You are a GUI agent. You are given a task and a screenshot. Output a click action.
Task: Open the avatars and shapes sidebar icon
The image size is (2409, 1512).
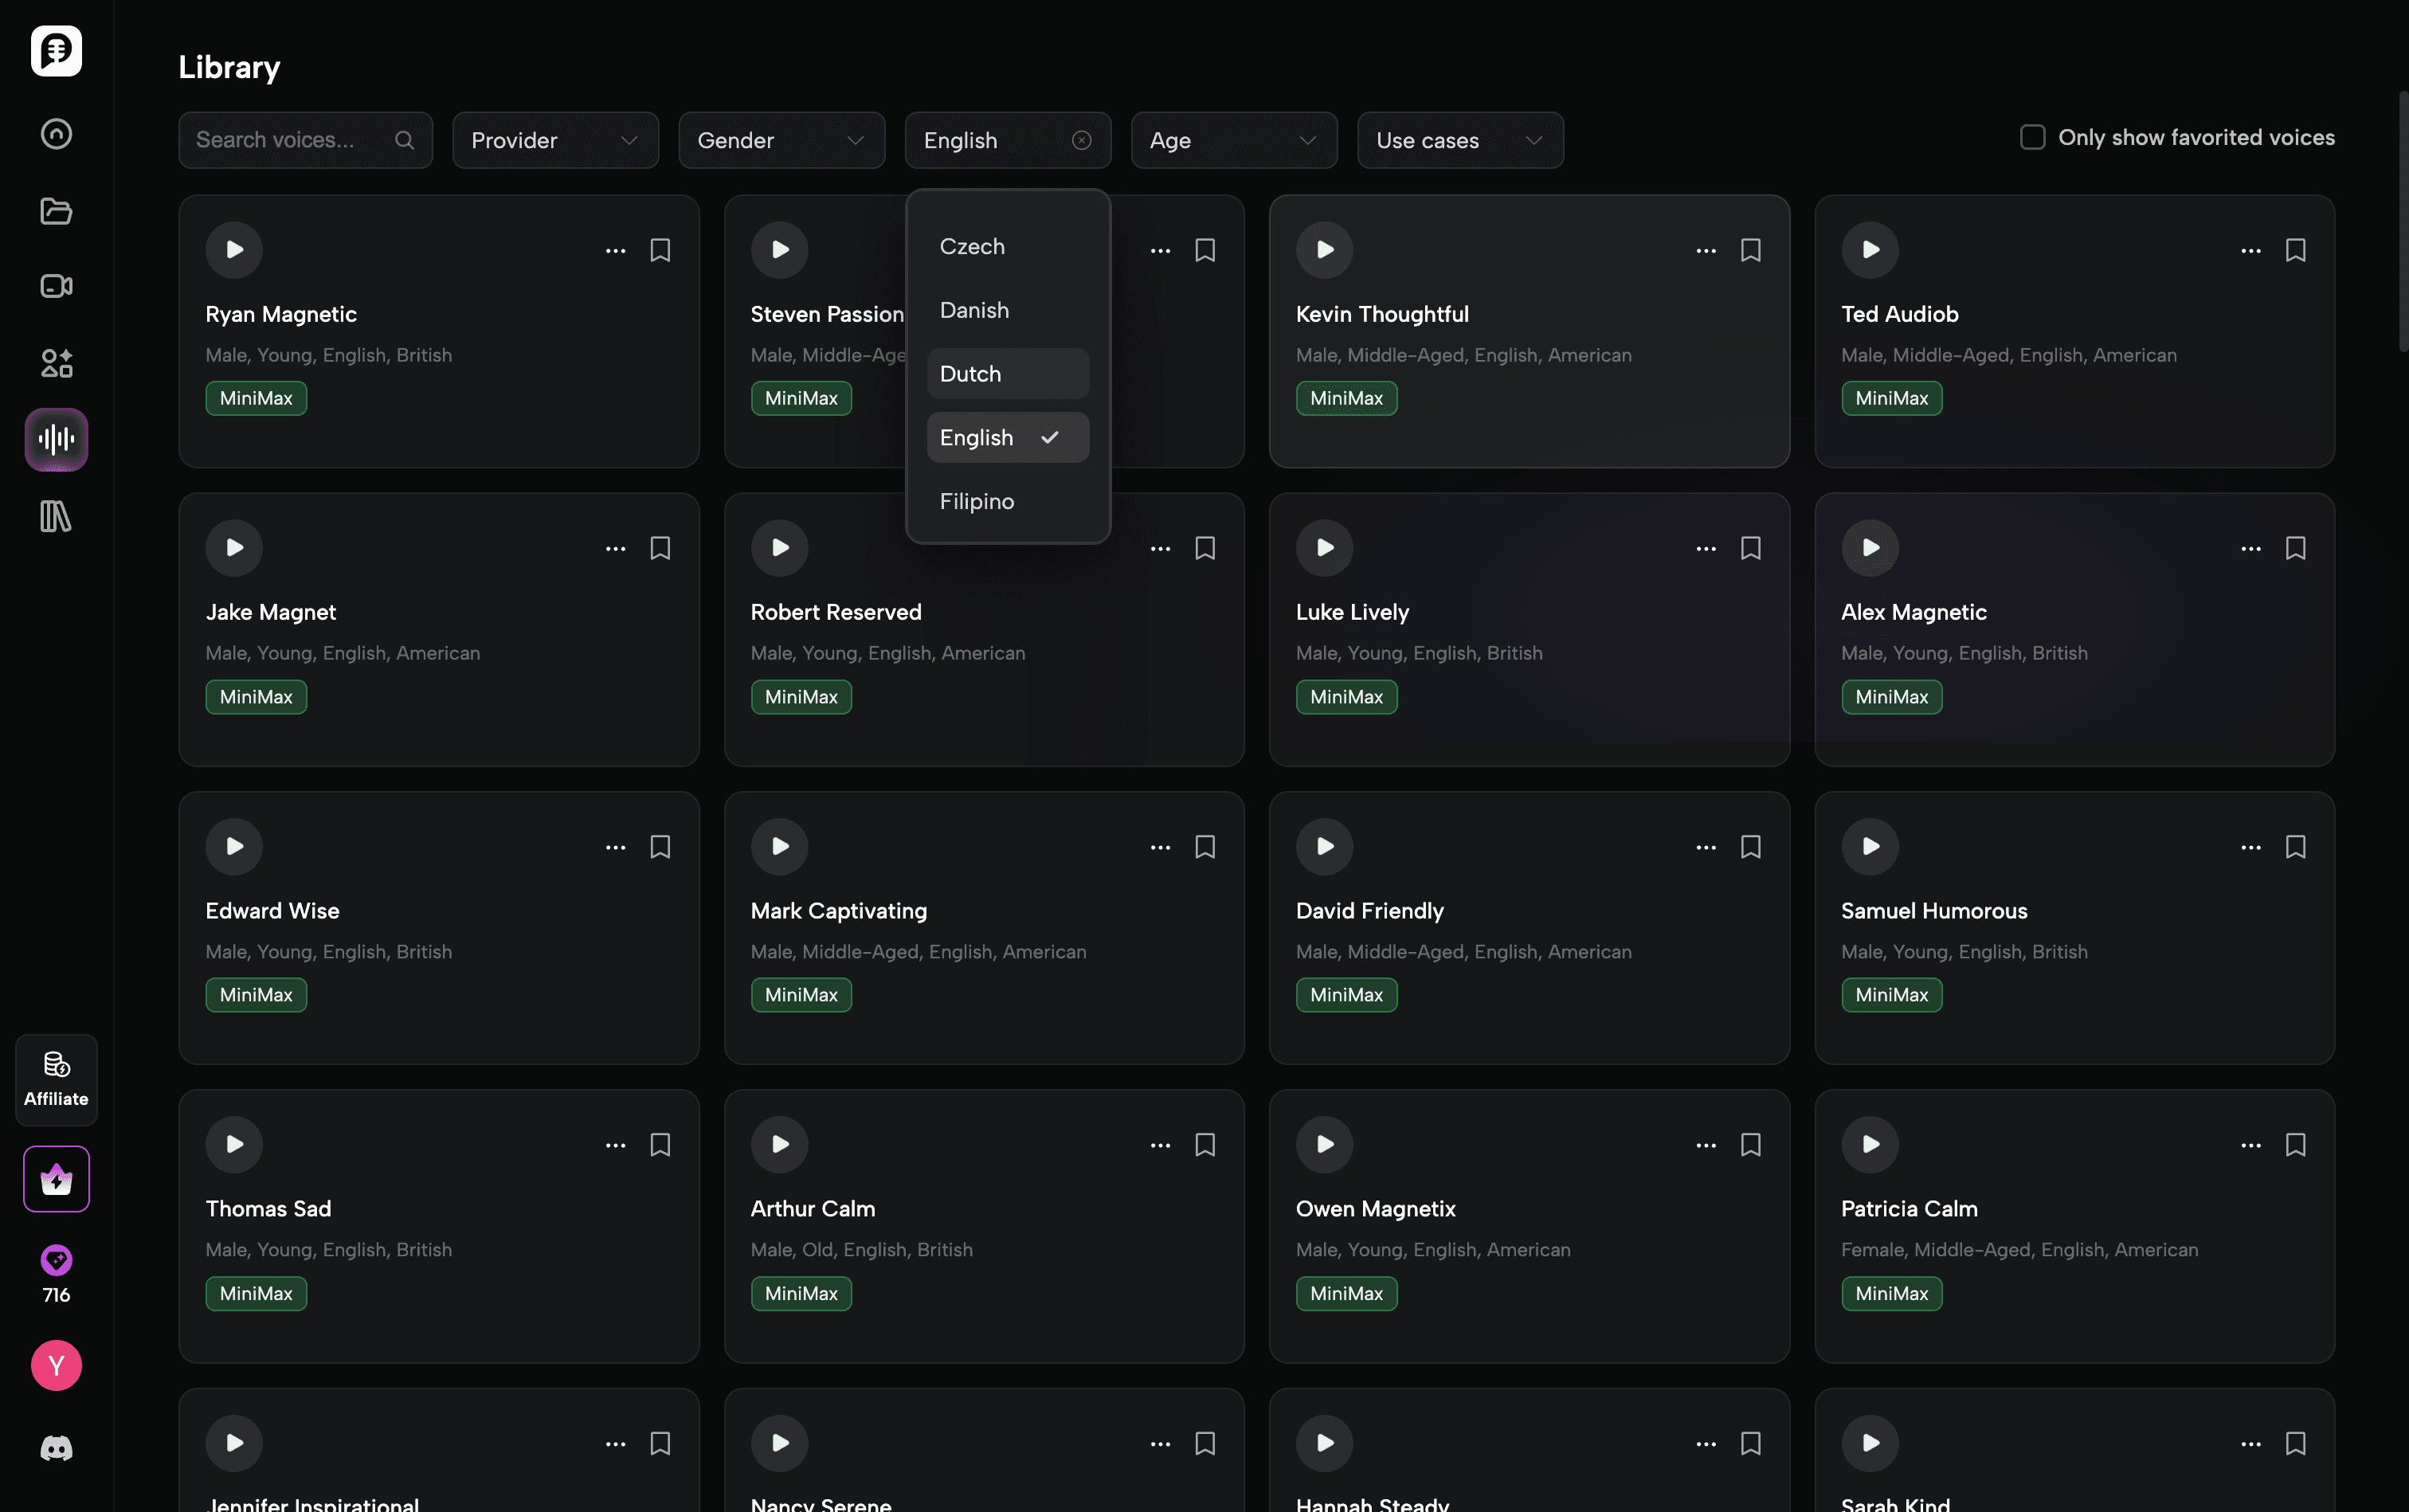56,363
